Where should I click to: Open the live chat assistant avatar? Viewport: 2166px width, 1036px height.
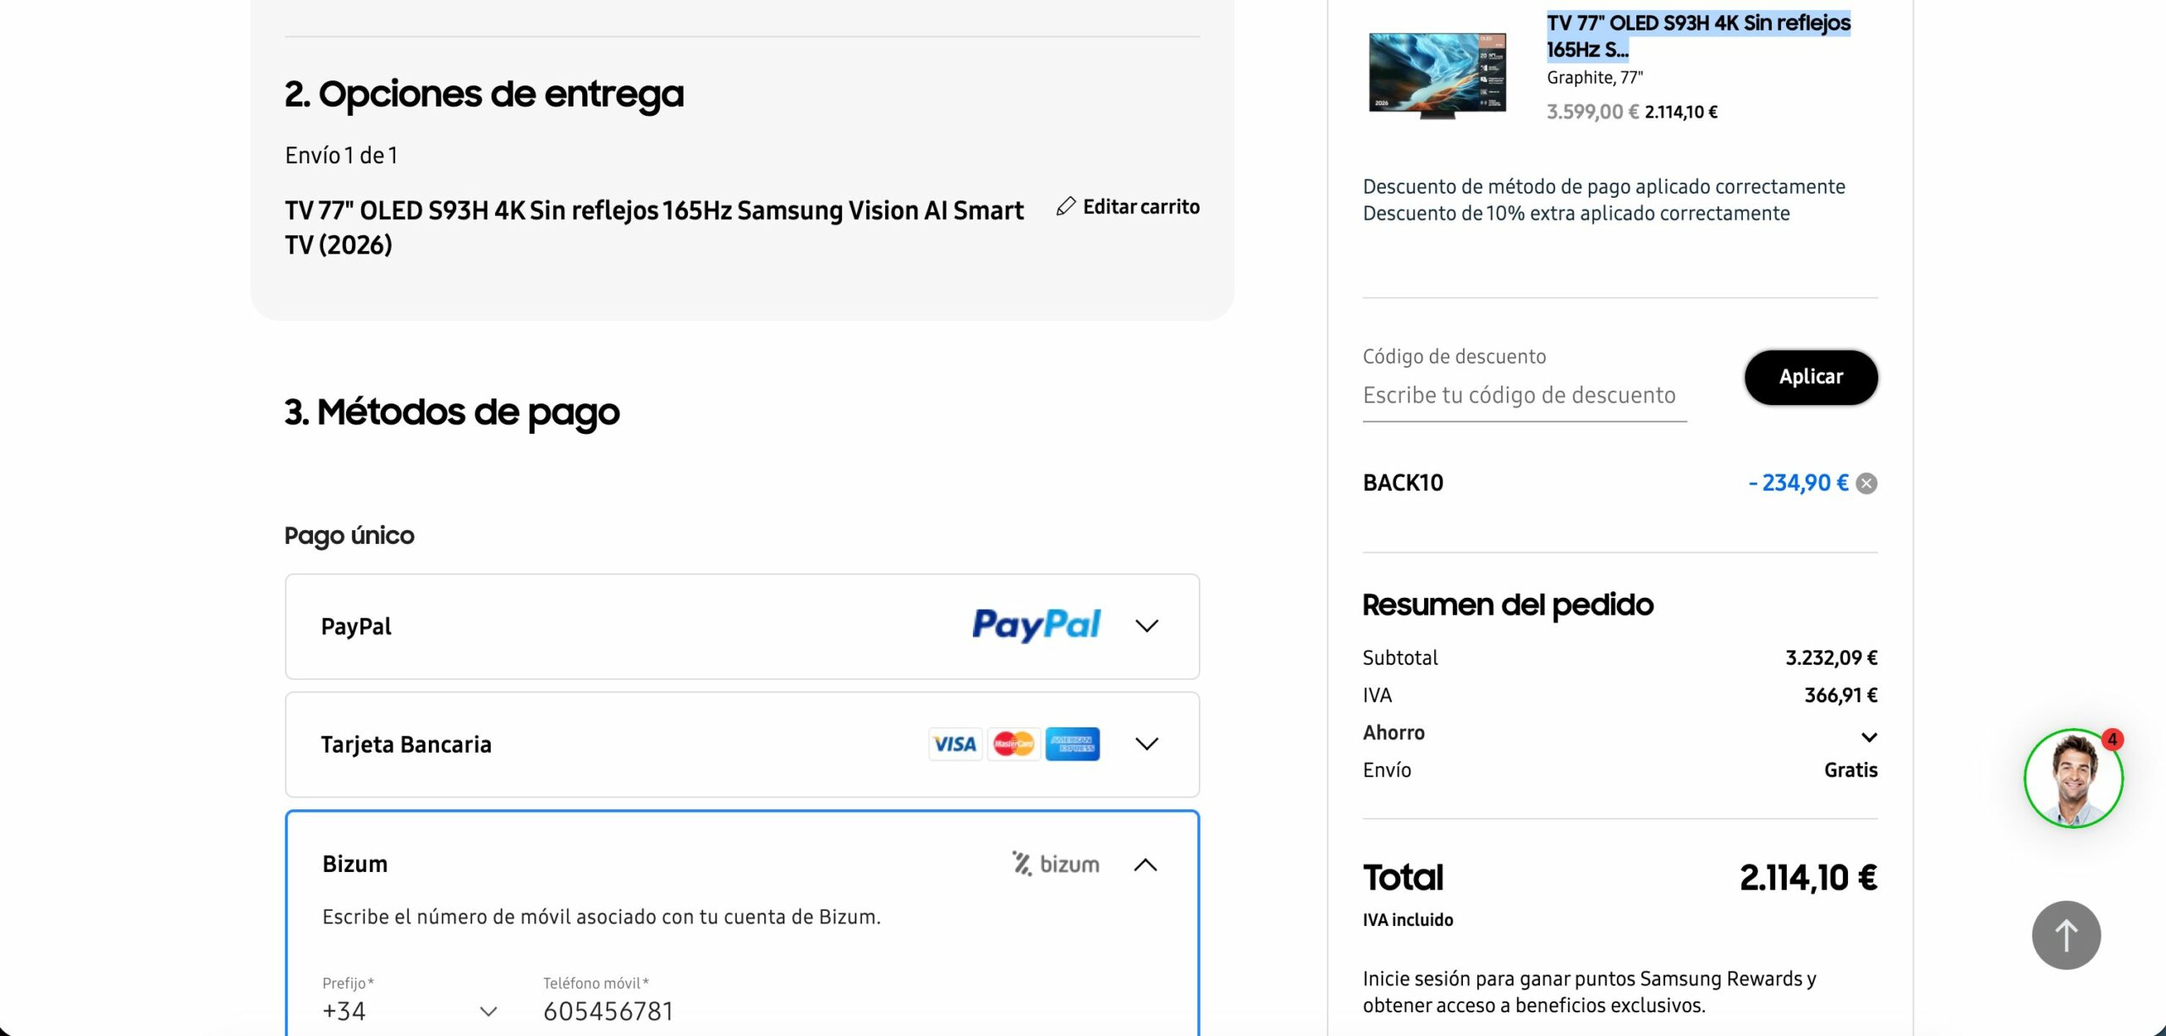click(x=2073, y=779)
